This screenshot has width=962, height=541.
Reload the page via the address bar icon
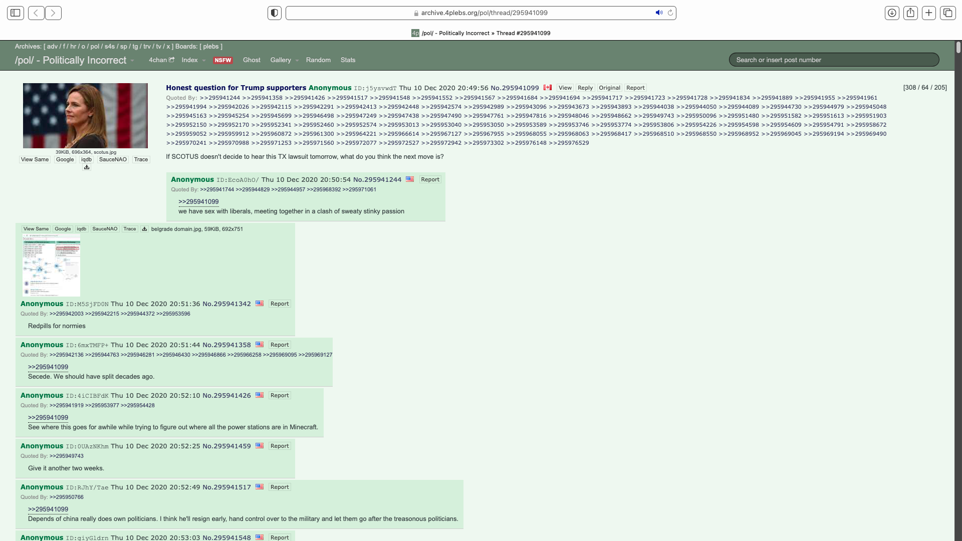[x=671, y=13]
